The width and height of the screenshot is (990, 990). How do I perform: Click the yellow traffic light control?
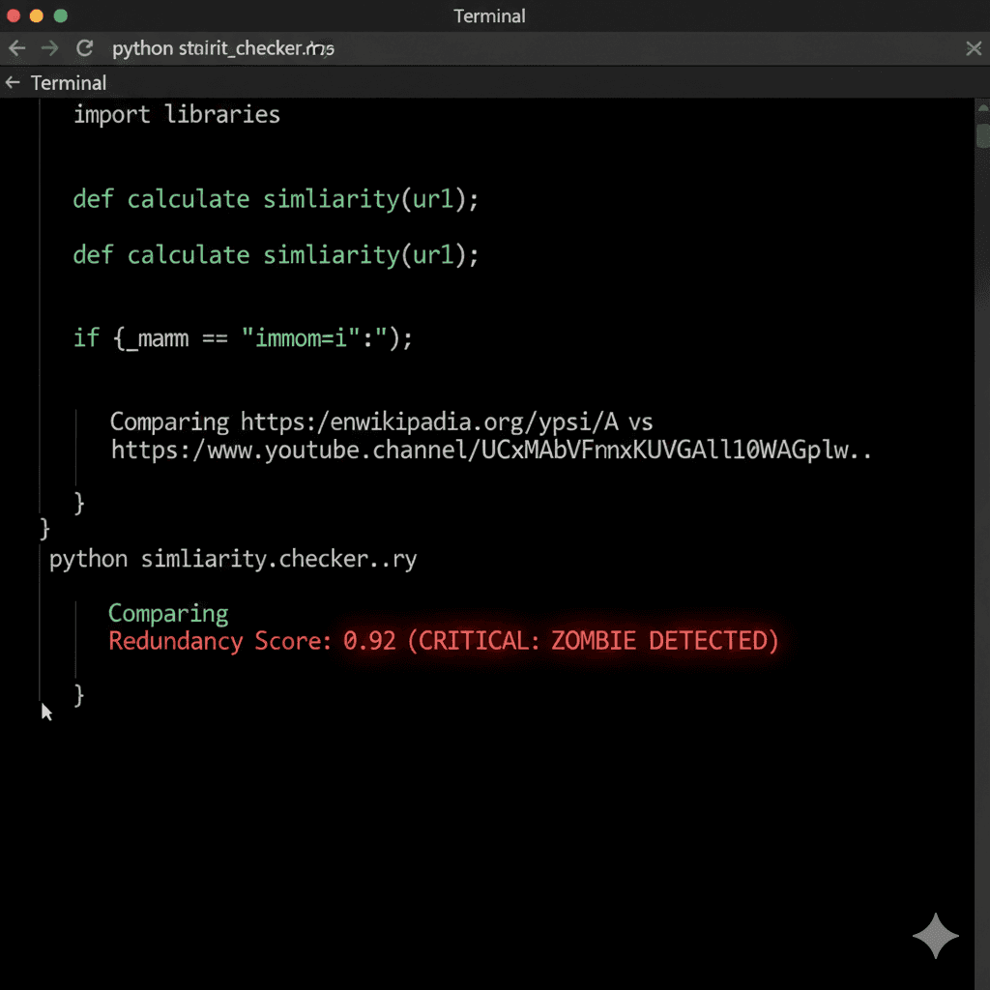point(35,16)
